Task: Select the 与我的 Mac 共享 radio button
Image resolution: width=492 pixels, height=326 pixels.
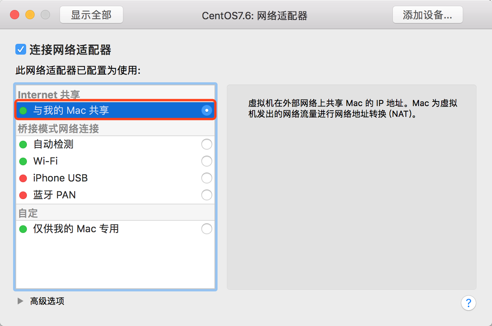Action: coord(207,111)
